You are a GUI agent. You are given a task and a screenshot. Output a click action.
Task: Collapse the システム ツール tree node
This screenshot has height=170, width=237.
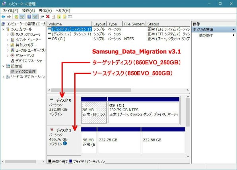click(3, 29)
